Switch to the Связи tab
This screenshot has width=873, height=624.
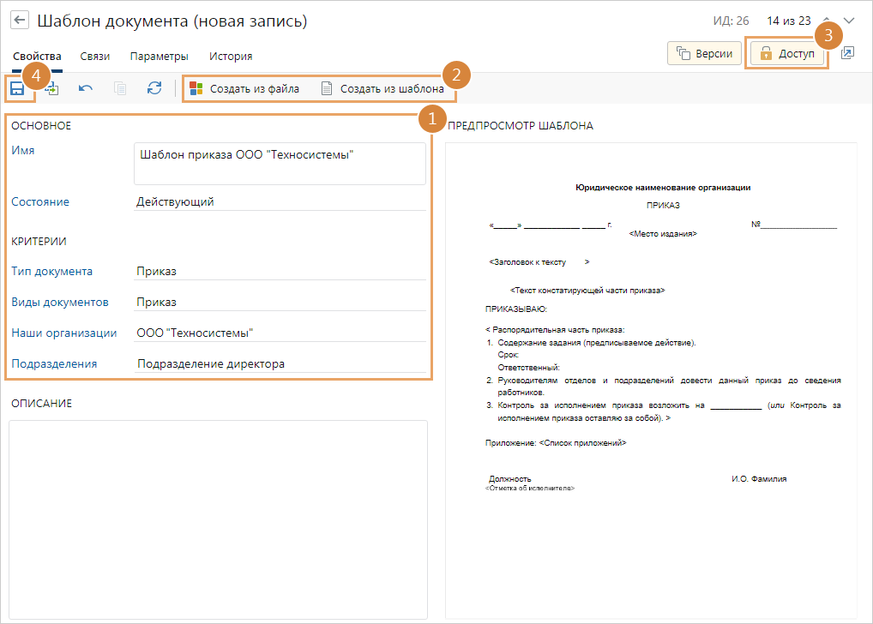pyautogui.click(x=95, y=57)
